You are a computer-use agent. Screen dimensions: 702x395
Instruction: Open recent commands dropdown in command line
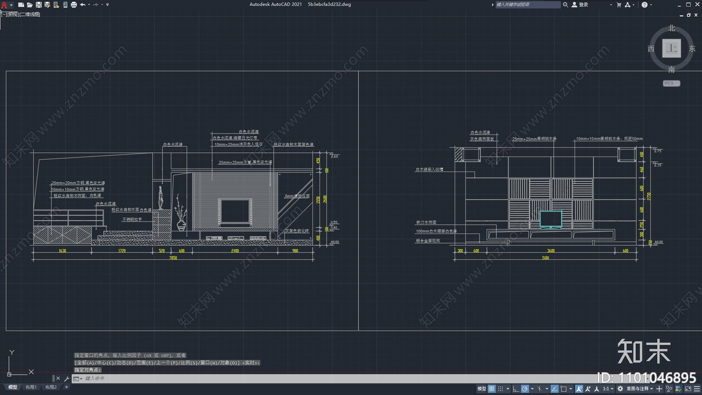tap(78, 378)
